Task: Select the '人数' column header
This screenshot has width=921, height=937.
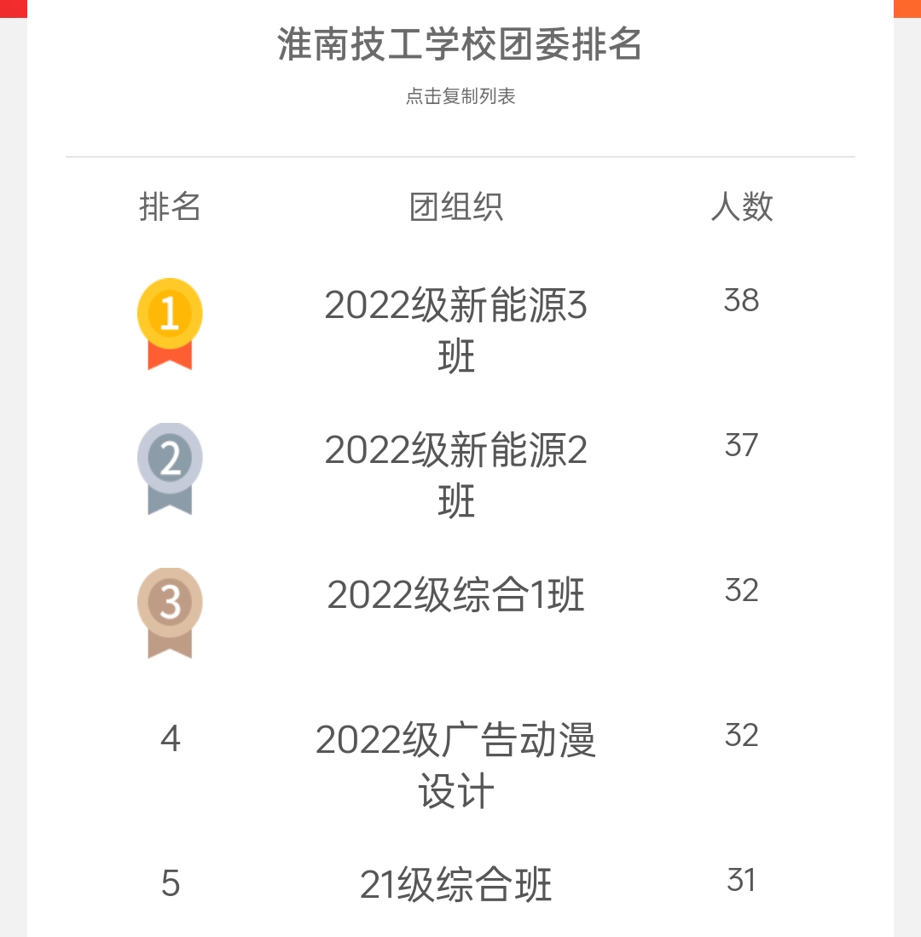Action: 742,207
